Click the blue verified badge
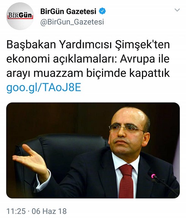The width and height of the screenshot is (186, 218). pyautogui.click(x=102, y=11)
